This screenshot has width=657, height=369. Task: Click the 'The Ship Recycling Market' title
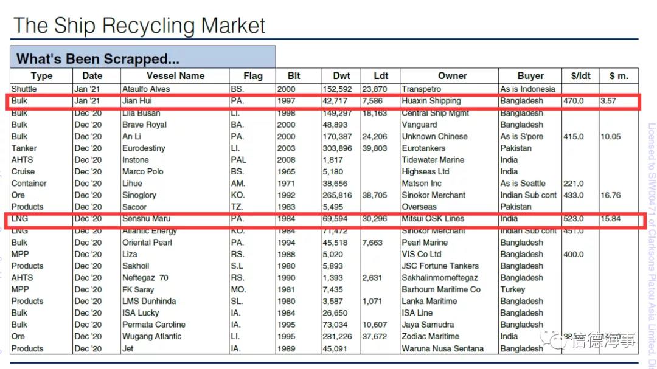pos(139,26)
